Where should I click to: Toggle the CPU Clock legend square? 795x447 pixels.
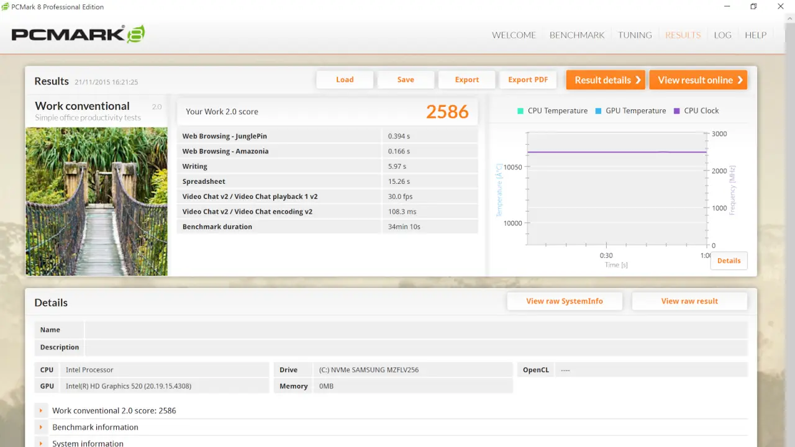pyautogui.click(x=676, y=111)
